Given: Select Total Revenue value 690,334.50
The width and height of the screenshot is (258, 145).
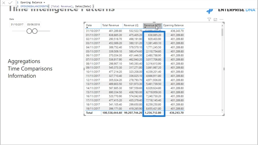Looking at the screenshot, I should (x=115, y=92).
